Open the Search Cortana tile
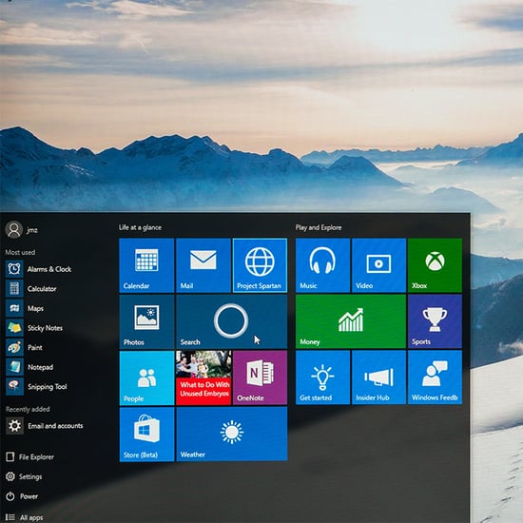 [x=231, y=321]
